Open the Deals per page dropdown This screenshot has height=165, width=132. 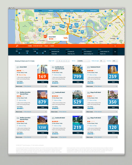[x=102, y=61]
